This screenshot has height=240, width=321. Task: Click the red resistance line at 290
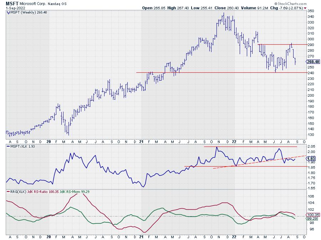pyautogui.click(x=282, y=45)
